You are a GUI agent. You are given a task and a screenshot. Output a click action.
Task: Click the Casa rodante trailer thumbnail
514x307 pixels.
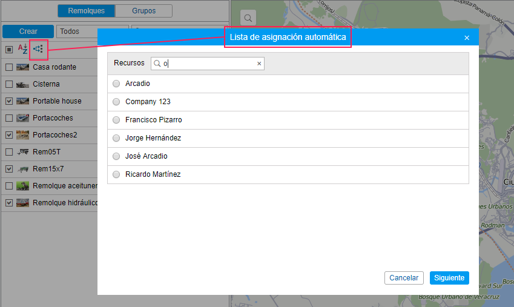22,67
